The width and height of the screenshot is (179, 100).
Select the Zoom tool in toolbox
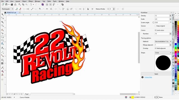pos(3,26)
